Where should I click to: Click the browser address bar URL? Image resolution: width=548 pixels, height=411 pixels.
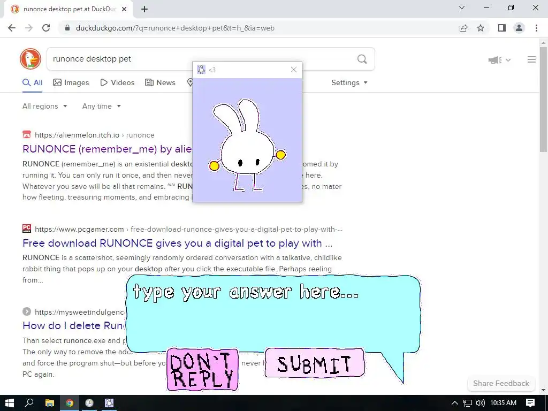point(175,28)
